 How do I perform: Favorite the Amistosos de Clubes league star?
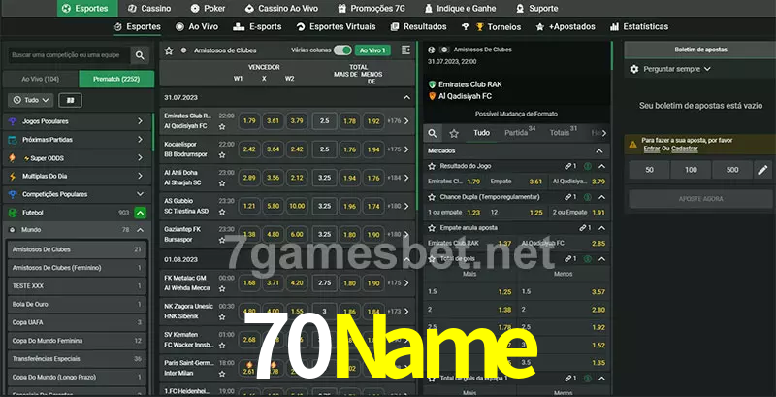coord(169,50)
